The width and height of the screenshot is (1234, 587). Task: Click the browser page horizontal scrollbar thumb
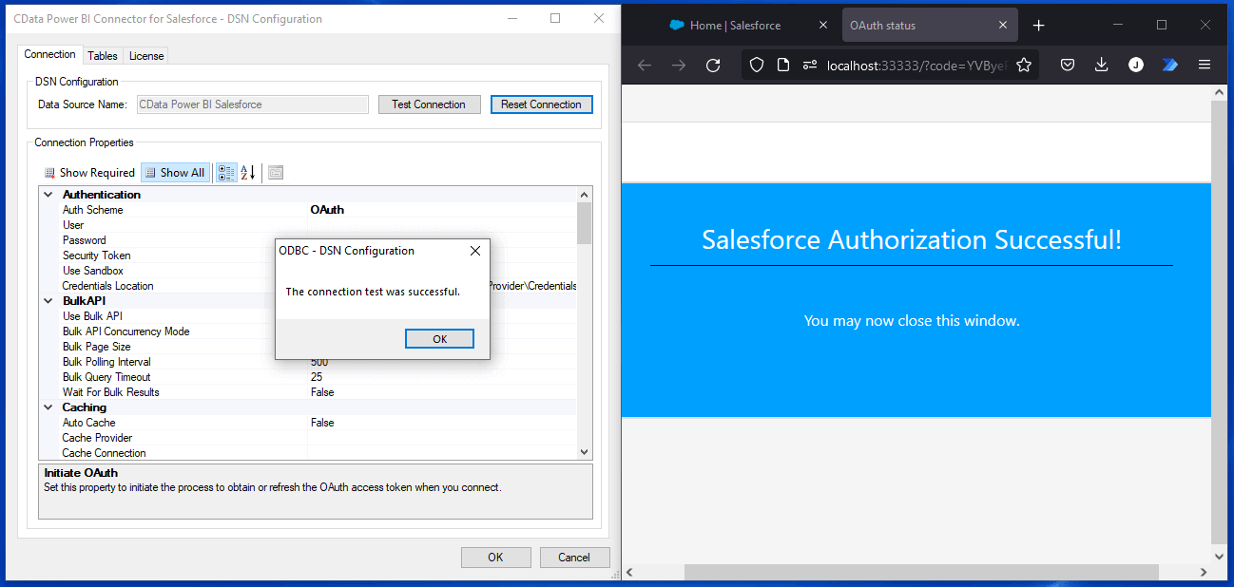coord(921,572)
